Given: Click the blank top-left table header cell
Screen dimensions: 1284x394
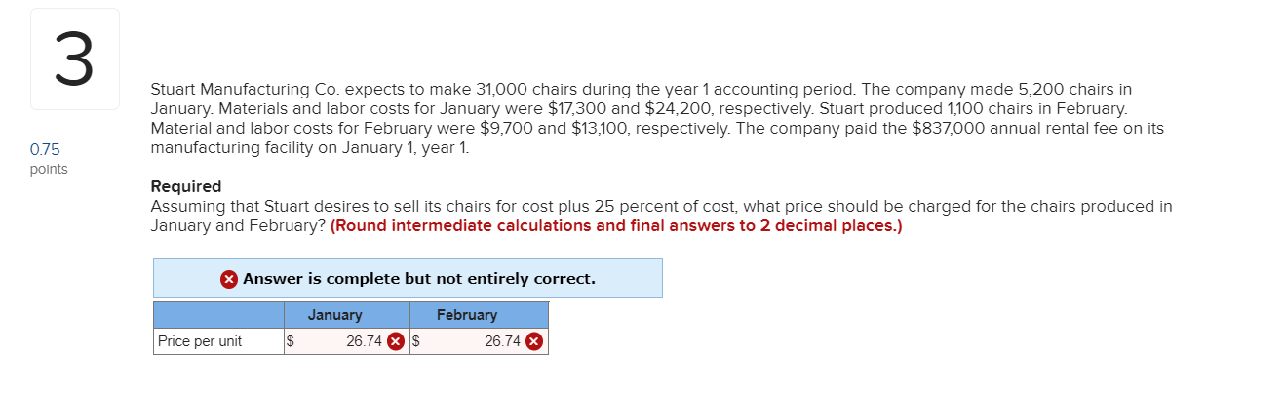Looking at the screenshot, I should [x=217, y=315].
